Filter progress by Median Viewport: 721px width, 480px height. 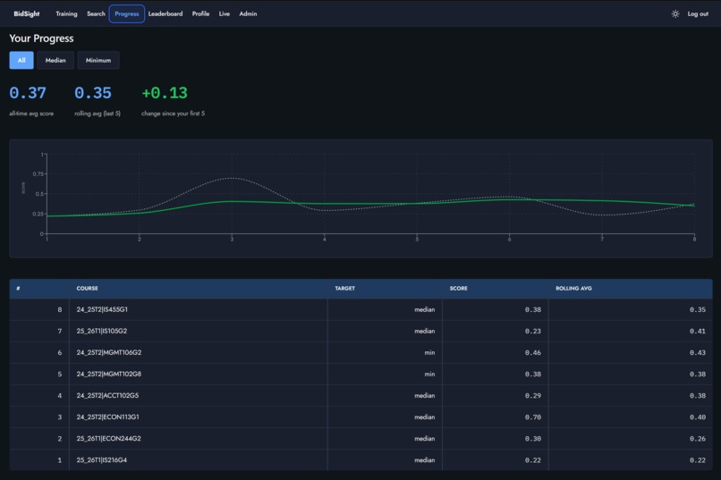(55, 60)
